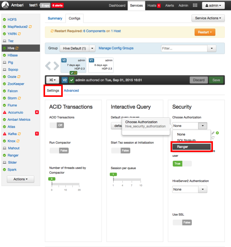The height and width of the screenshot is (247, 231).
Task: Click the Discard button
Action: pos(199,80)
